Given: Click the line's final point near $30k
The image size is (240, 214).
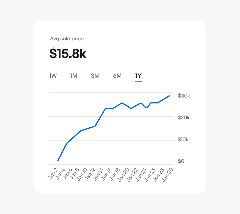Looking at the screenshot, I should (169, 96).
